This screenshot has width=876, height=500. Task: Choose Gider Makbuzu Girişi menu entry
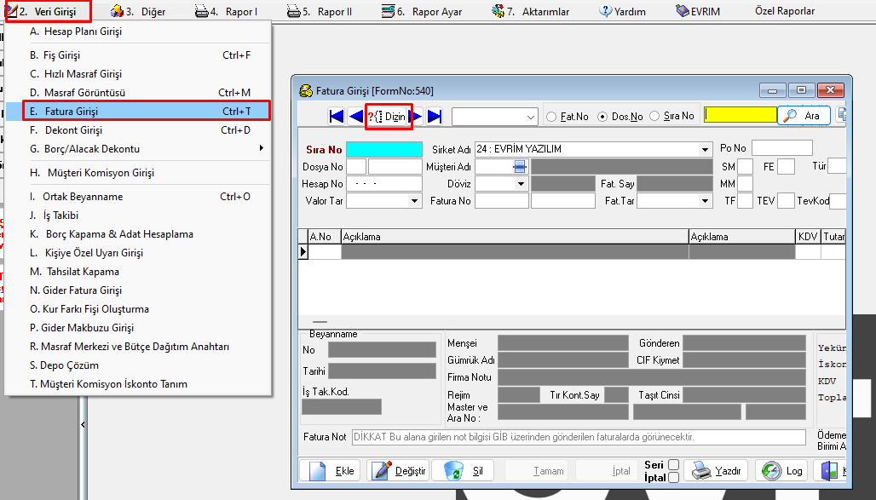[137, 328]
